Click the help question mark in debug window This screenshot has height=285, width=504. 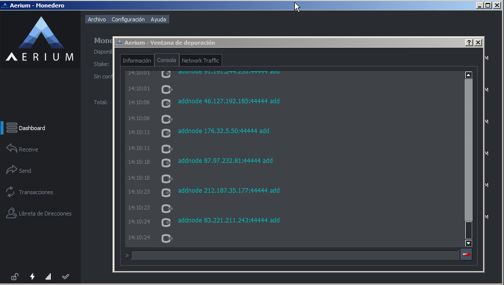coord(469,42)
